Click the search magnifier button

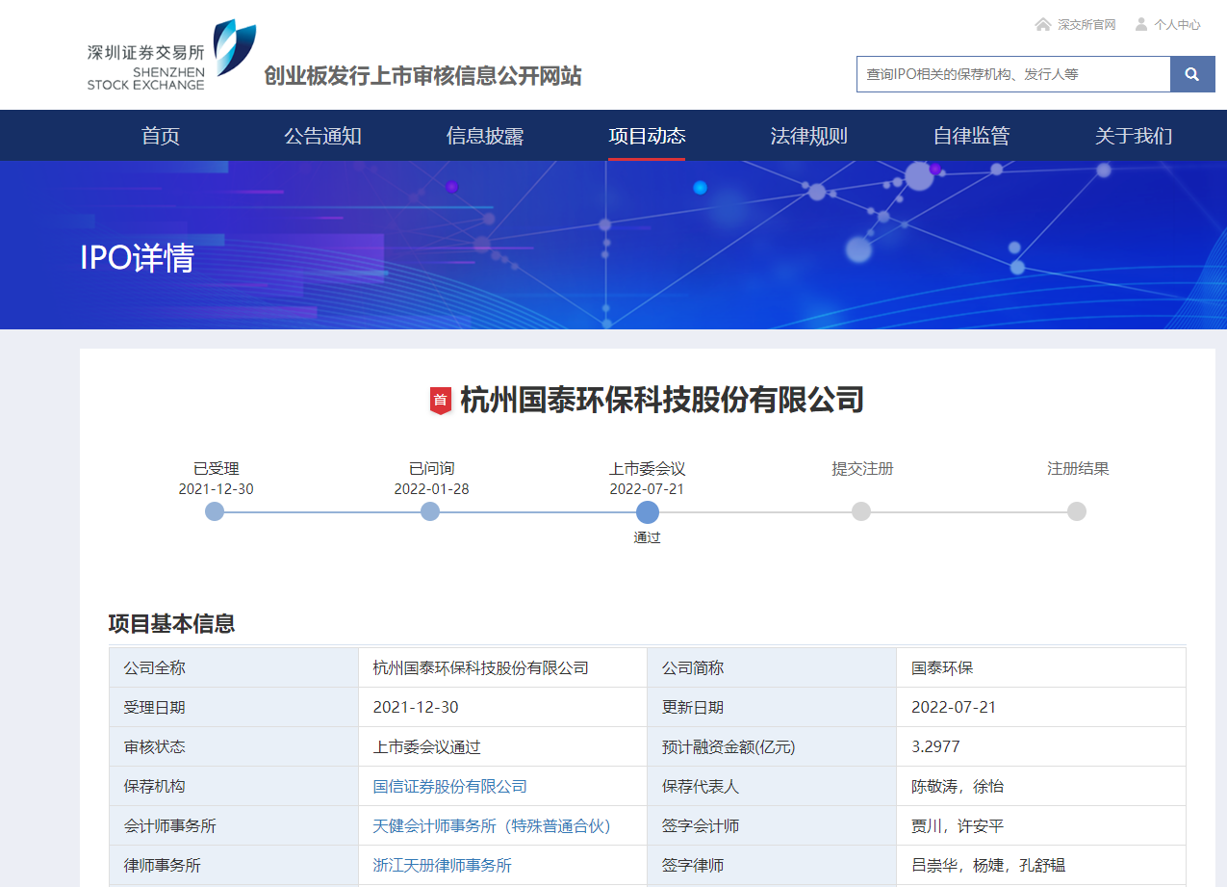(1192, 74)
